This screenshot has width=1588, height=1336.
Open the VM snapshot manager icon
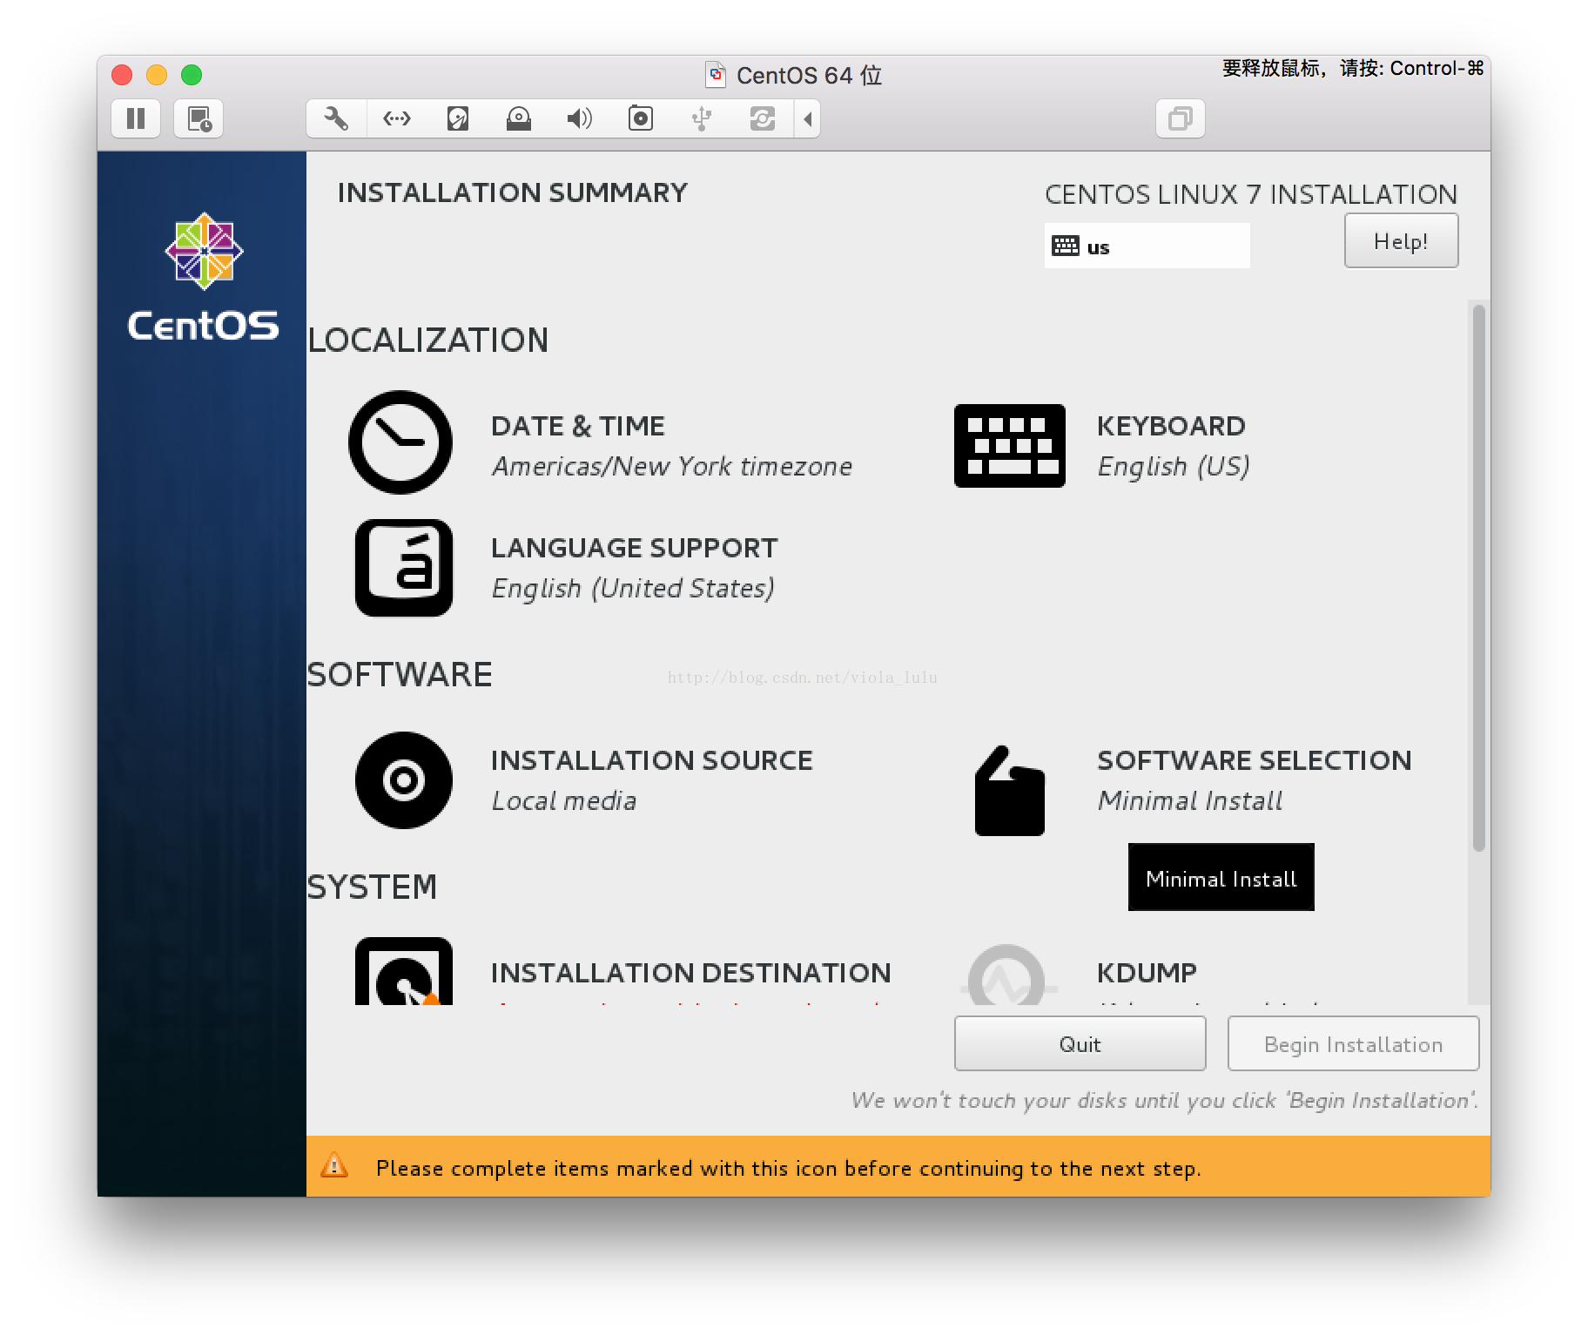(199, 118)
